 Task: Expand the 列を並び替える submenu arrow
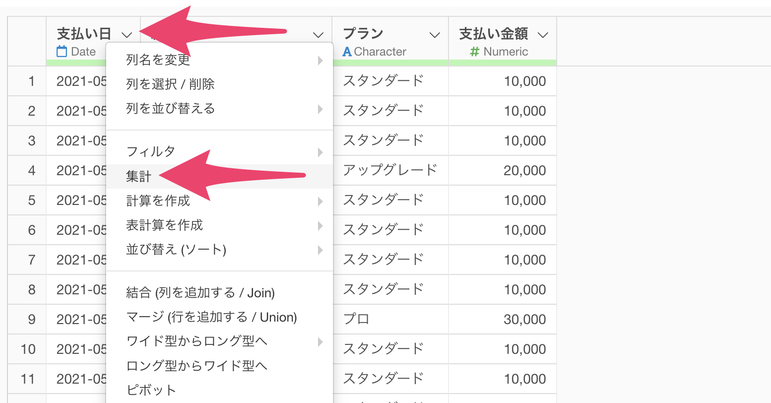pyautogui.click(x=321, y=109)
